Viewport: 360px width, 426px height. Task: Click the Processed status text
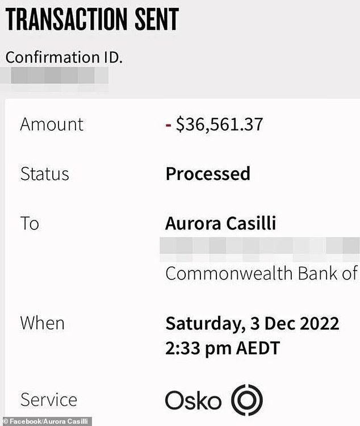[207, 174]
